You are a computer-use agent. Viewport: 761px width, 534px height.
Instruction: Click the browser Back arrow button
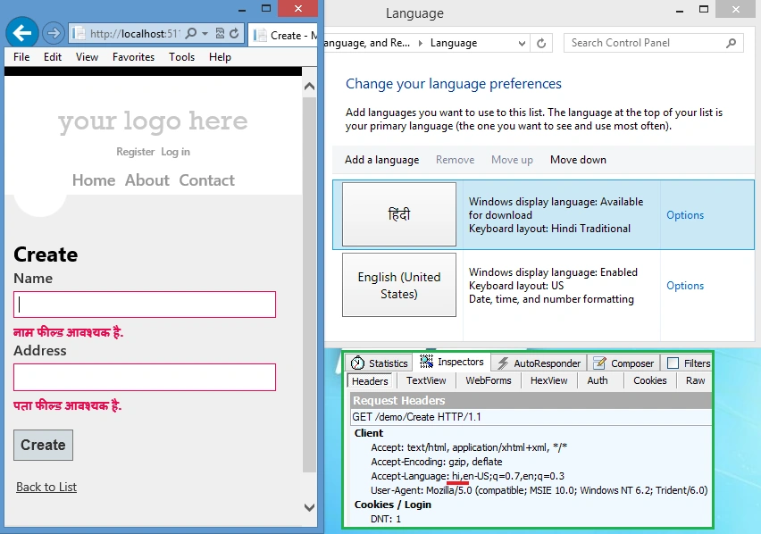coord(21,33)
